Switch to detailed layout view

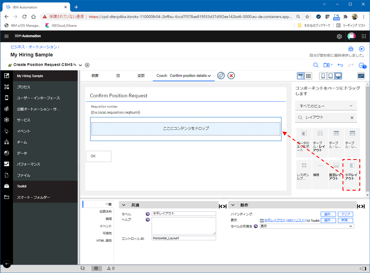(x=301, y=76)
